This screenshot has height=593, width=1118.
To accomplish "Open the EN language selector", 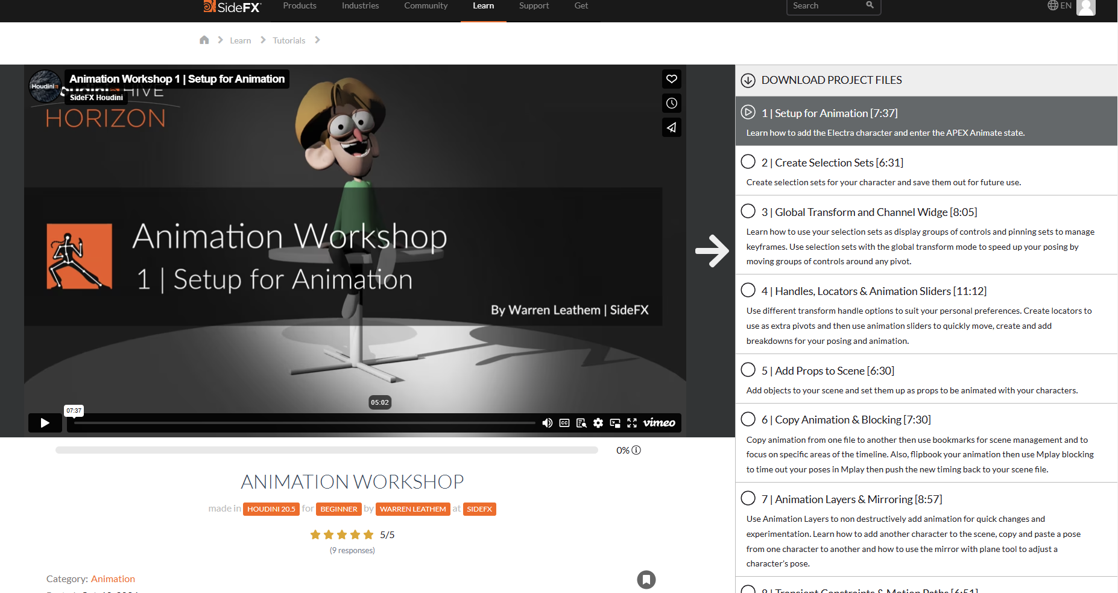I will tap(1060, 6).
